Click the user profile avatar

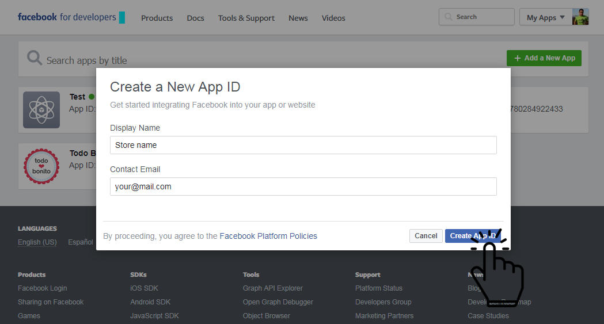[x=580, y=17]
